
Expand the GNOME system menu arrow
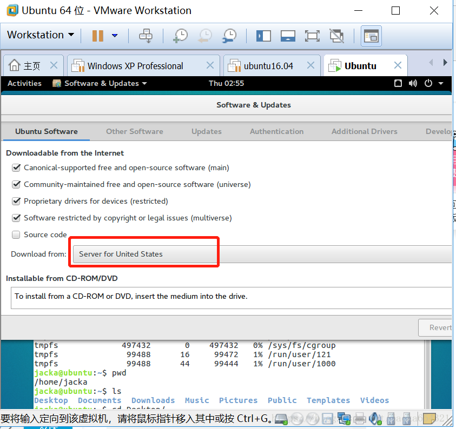(x=441, y=83)
